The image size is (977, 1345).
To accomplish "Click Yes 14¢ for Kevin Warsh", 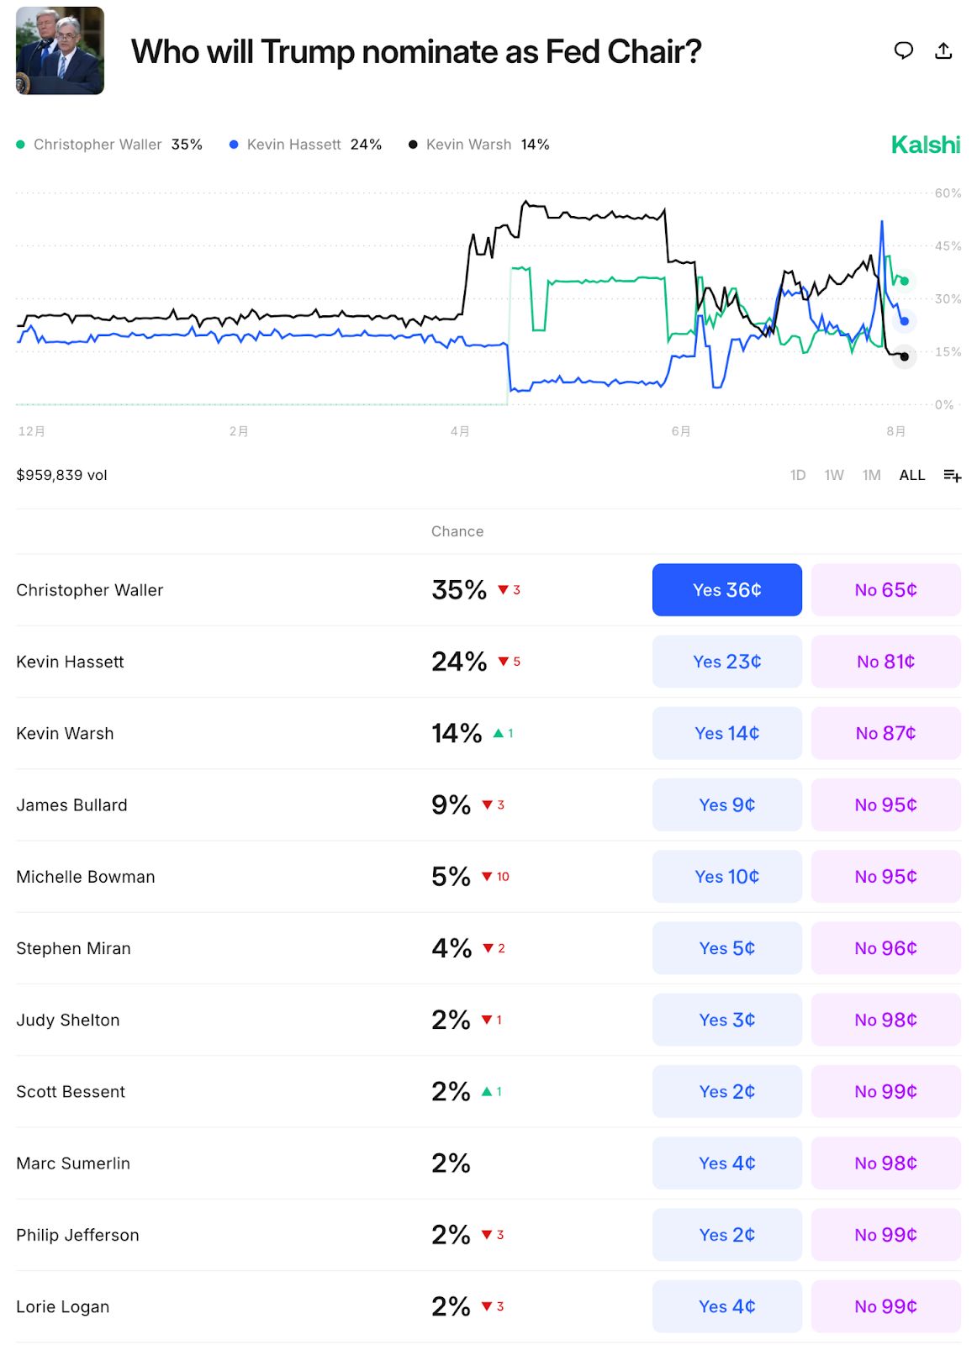I will [726, 733].
